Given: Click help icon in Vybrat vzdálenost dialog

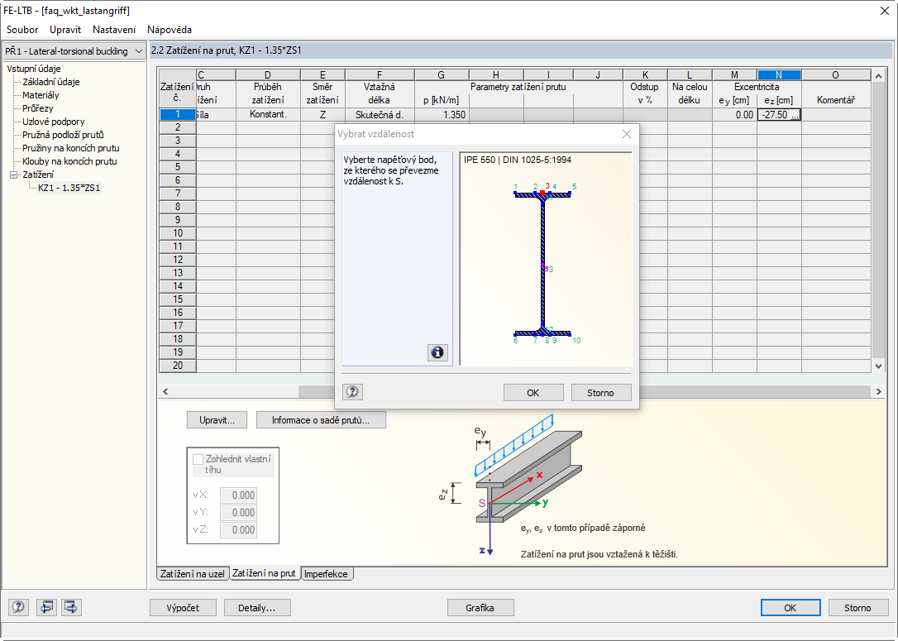Looking at the screenshot, I should tap(353, 392).
